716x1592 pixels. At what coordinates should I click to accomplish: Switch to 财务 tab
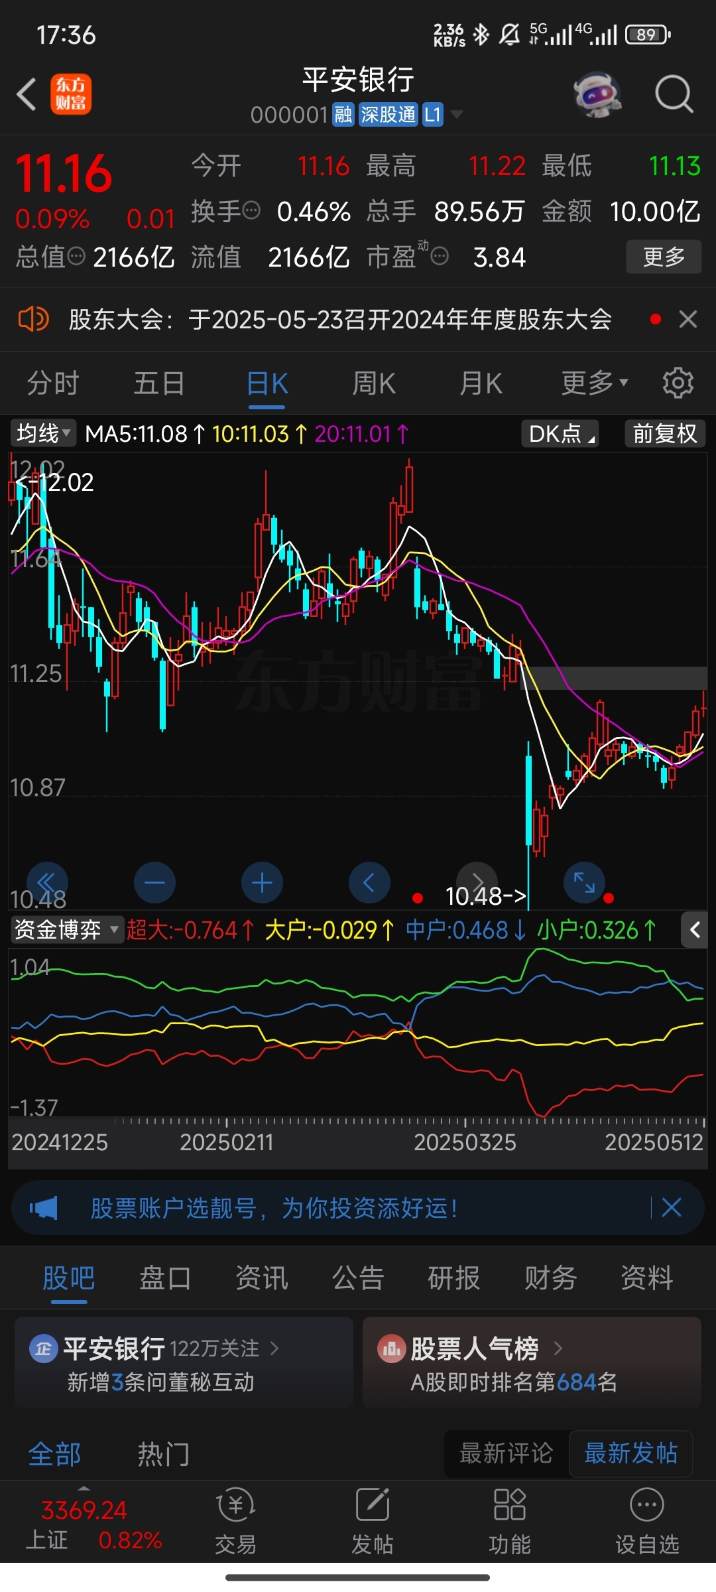(550, 1278)
